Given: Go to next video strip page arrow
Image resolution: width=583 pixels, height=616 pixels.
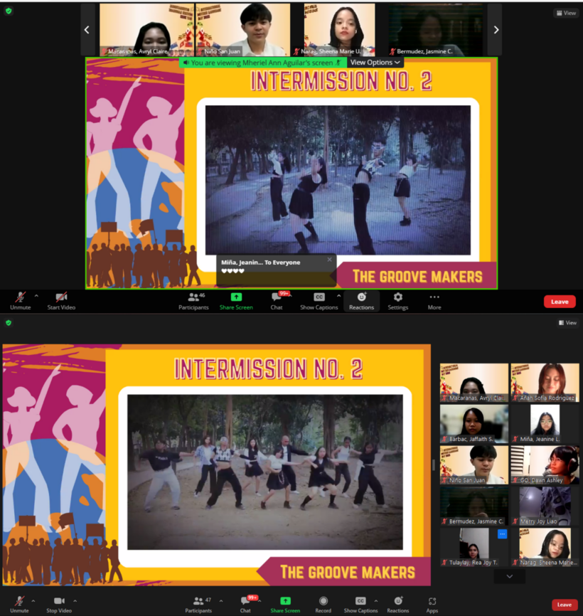Looking at the screenshot, I should click(496, 30).
